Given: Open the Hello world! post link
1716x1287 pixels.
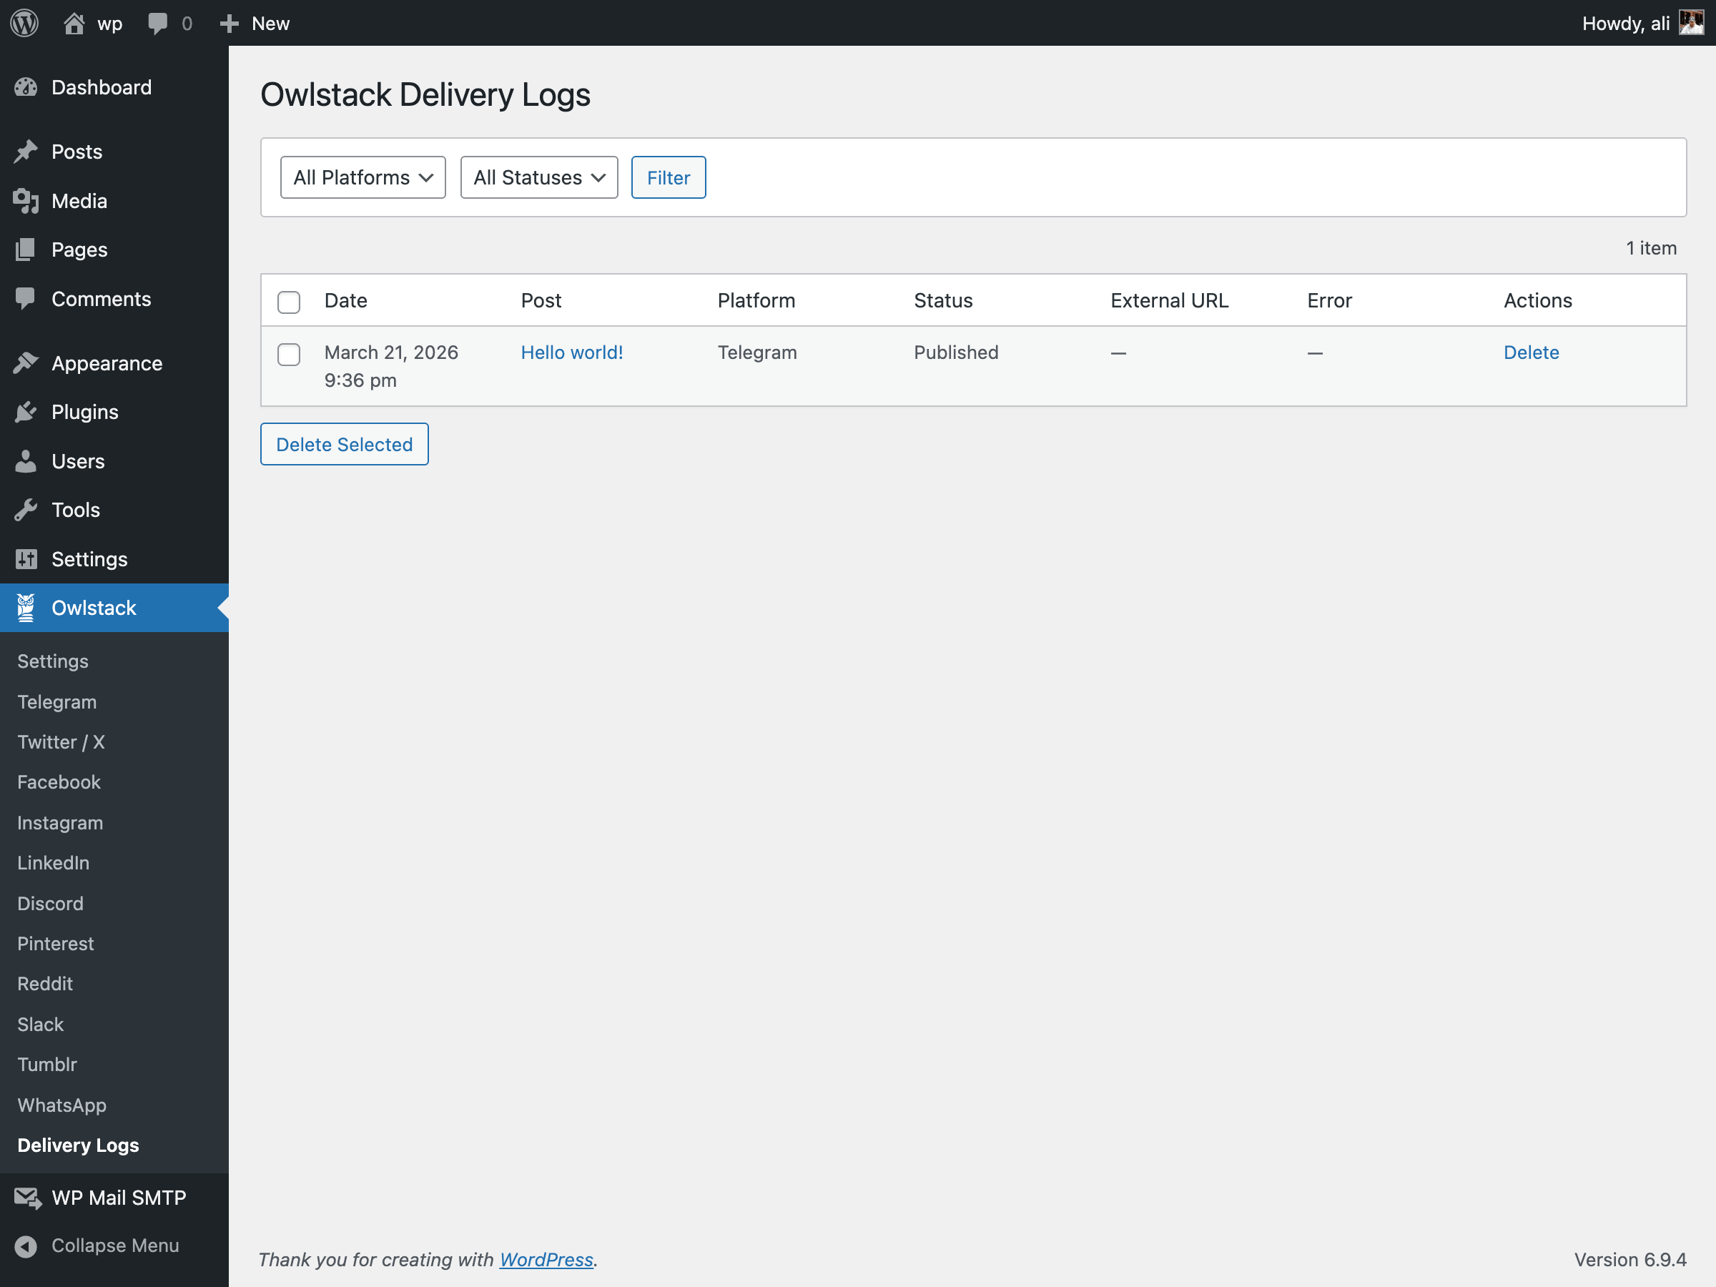Looking at the screenshot, I should click(x=572, y=353).
